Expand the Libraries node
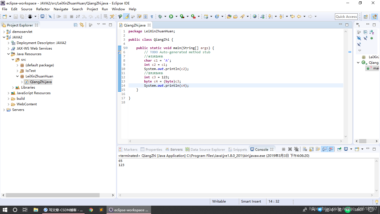 click(x=13, y=87)
